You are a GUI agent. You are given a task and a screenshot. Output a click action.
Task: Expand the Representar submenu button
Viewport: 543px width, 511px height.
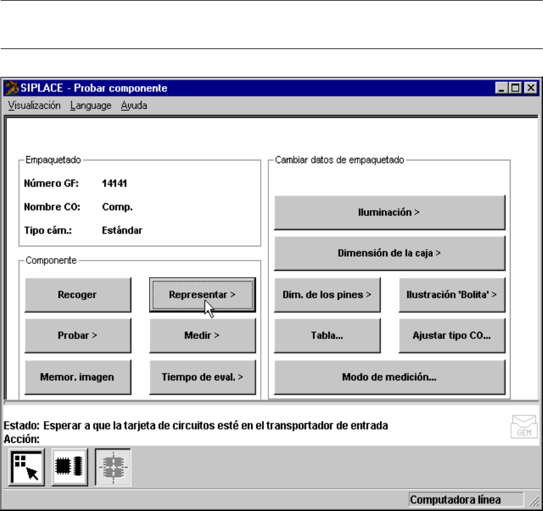coord(202,295)
